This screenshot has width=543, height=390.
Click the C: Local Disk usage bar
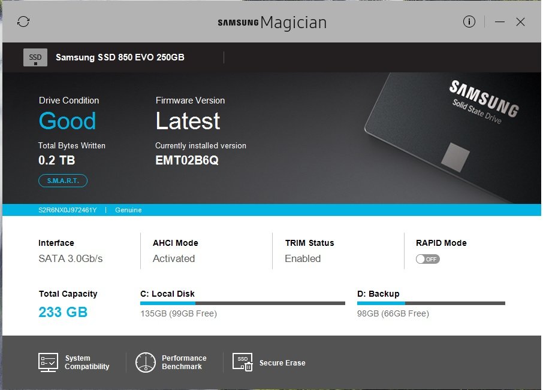pyautogui.click(x=242, y=303)
